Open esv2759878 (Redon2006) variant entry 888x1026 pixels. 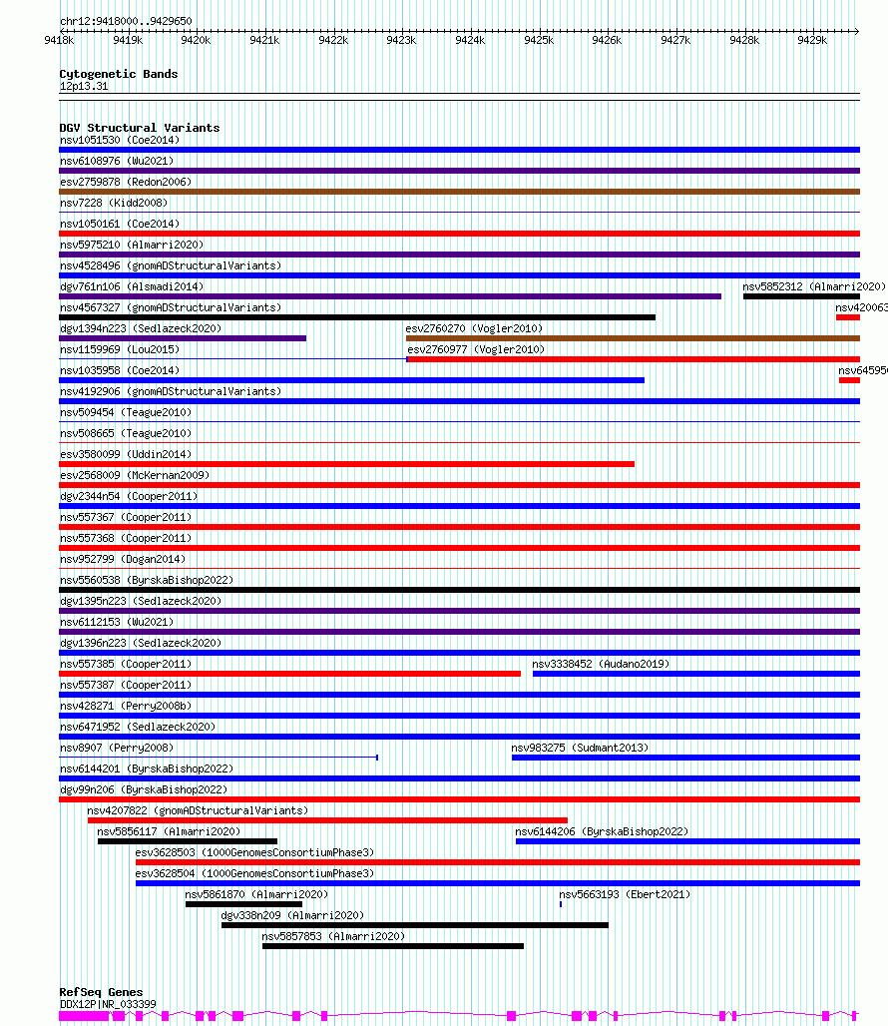[x=126, y=182]
